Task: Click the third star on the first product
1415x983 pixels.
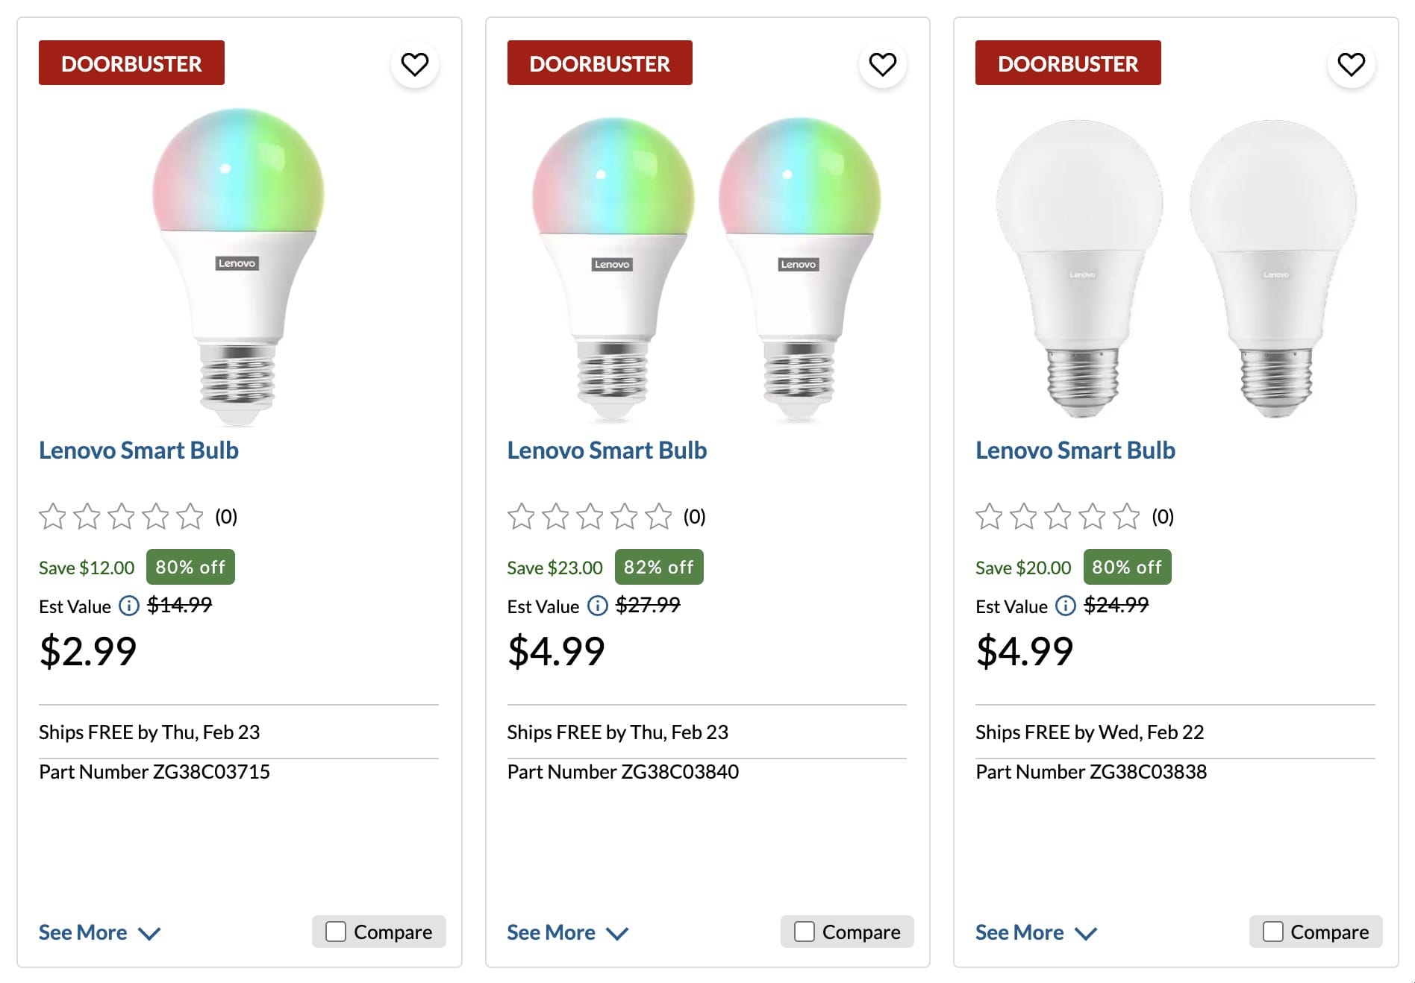Action: (x=121, y=515)
